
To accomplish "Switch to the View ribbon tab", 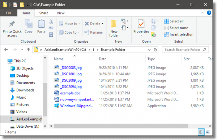I will tap(61, 13).
